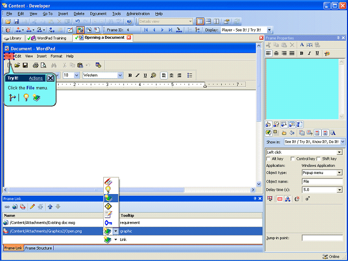Viewport: 348px width, 261px height.
Task: Toggle the Shift key checkbox
Action: coord(319,159)
